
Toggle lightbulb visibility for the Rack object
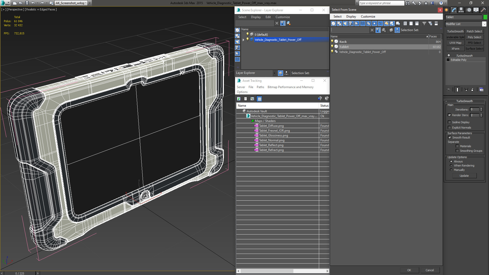(332, 42)
